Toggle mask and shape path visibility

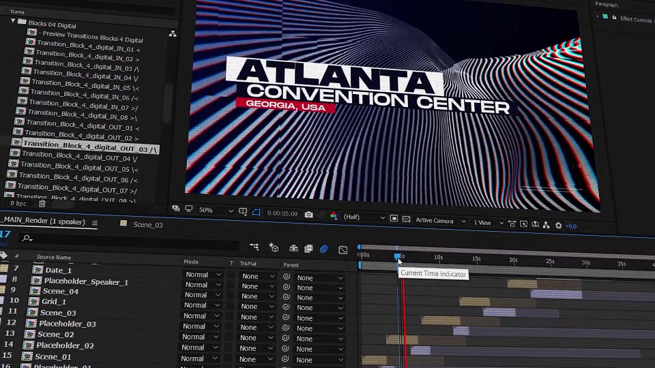point(256,212)
